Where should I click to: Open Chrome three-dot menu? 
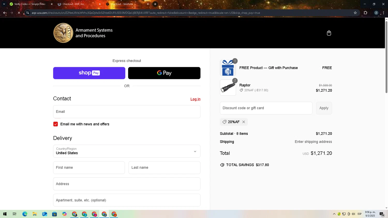[x=384, y=13]
